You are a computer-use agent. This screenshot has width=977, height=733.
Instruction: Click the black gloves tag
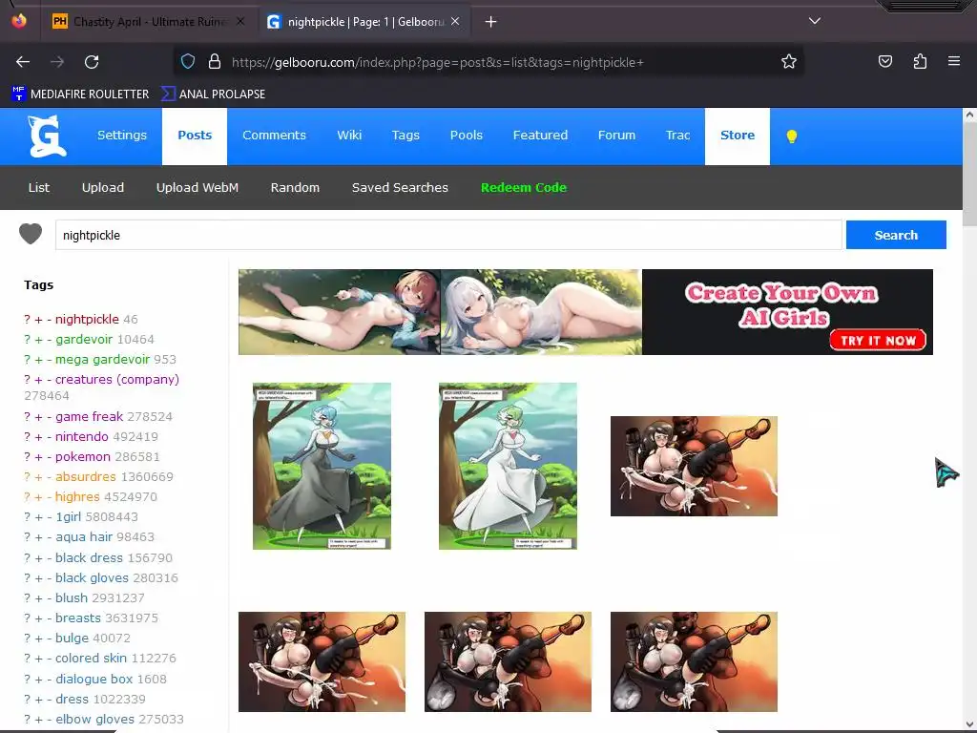(x=92, y=577)
